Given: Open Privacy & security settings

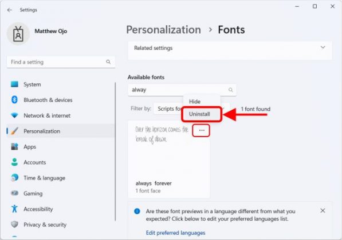Looking at the screenshot, I should pyautogui.click(x=61, y=225).
